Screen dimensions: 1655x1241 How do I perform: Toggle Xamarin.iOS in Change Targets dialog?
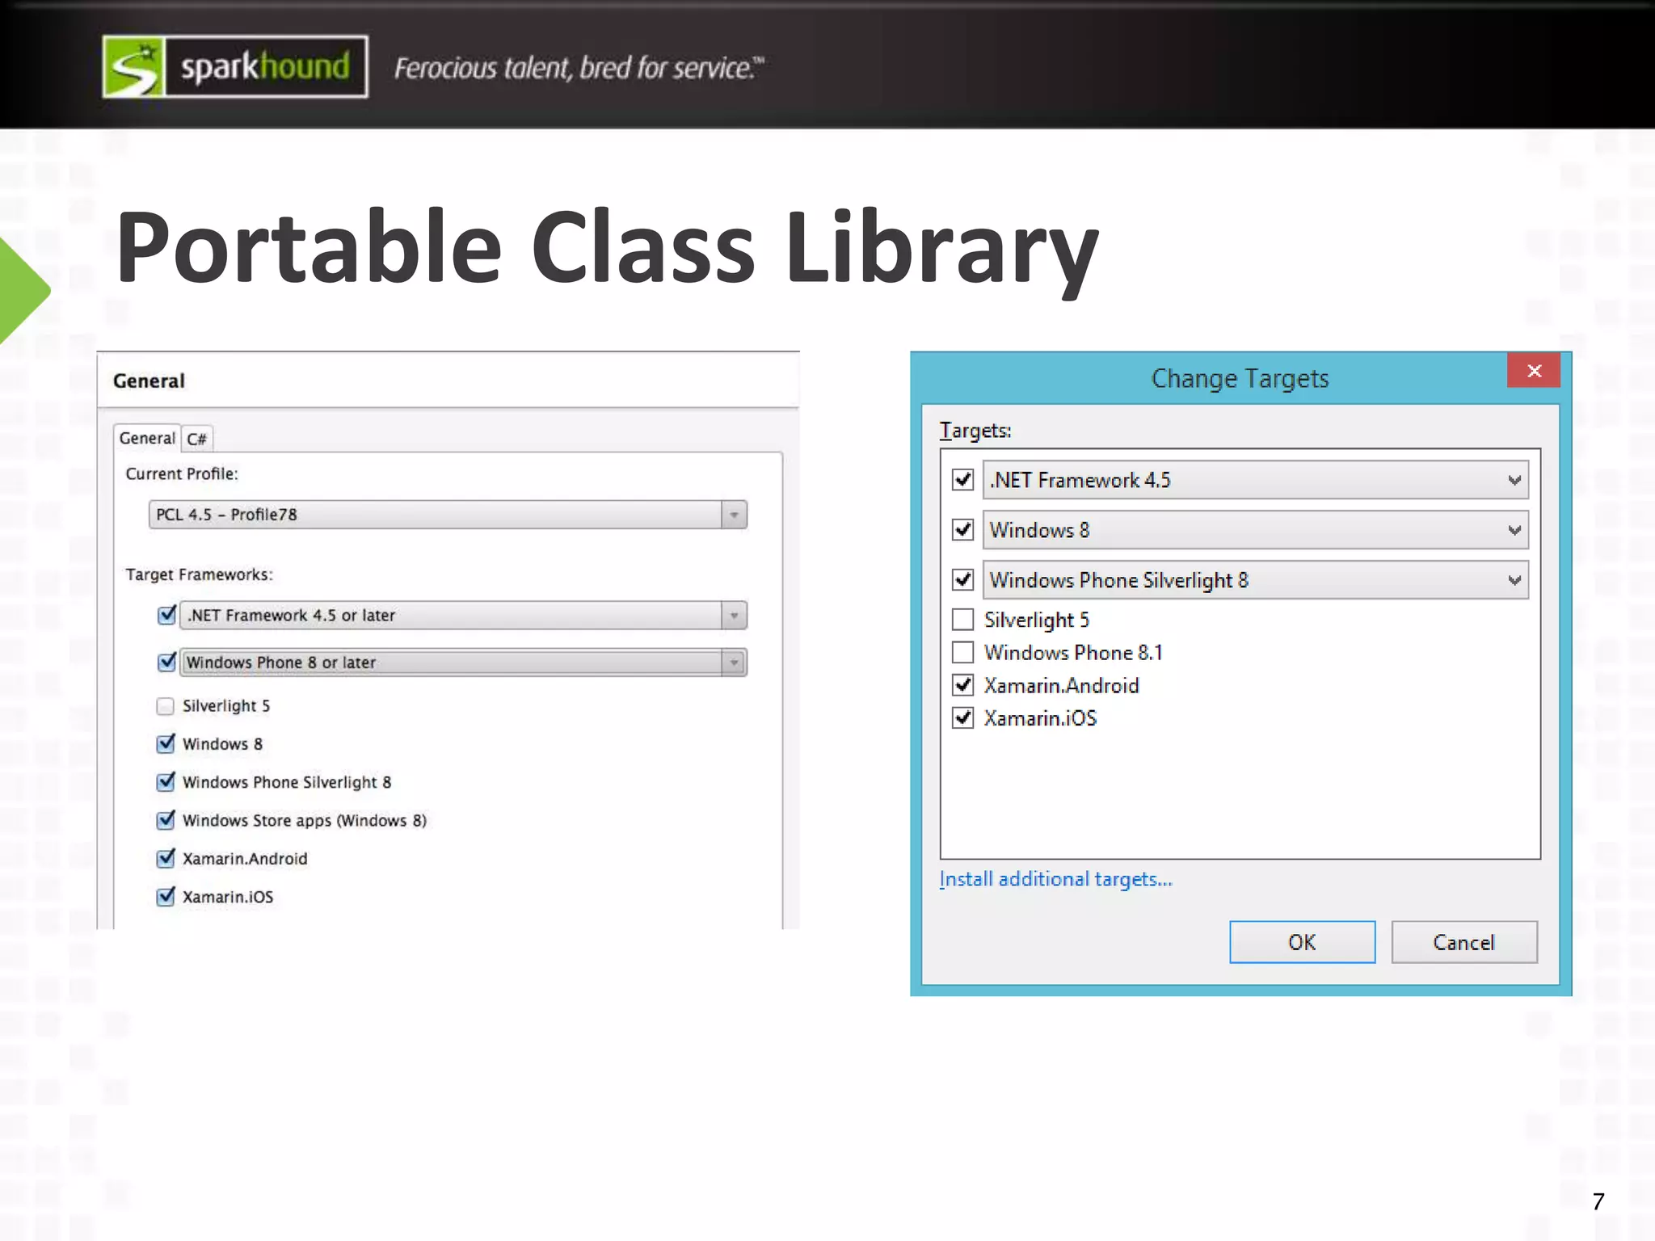click(962, 717)
